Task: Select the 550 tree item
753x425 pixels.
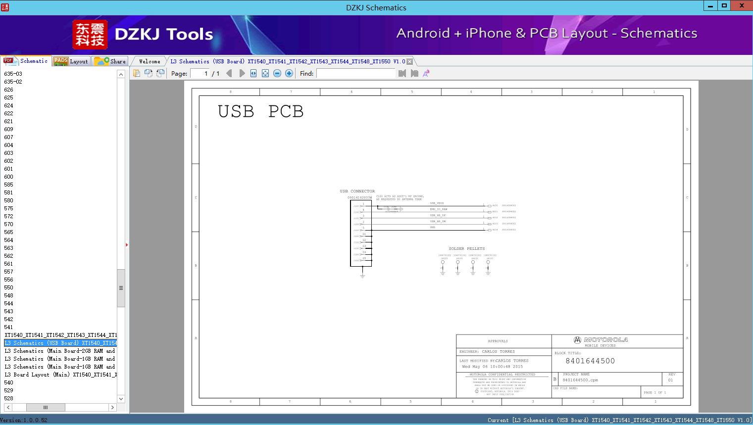Action: 8,287
